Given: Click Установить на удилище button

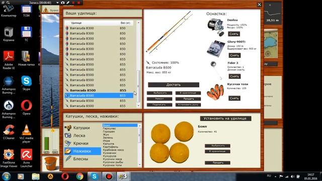Looking at the screenshot, I should (226, 119).
